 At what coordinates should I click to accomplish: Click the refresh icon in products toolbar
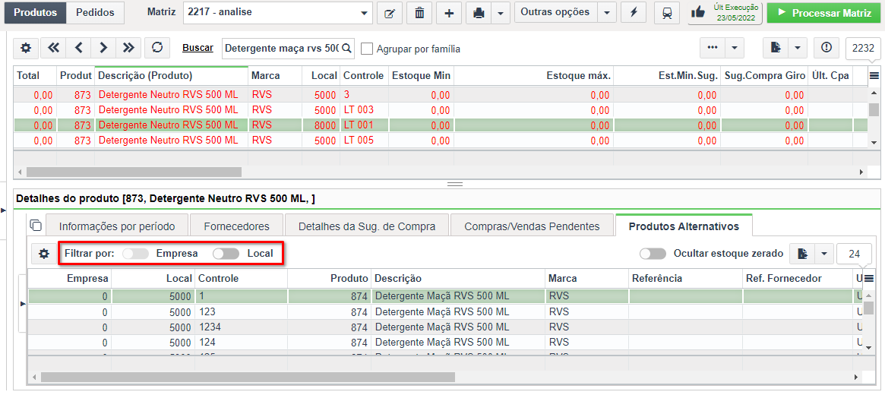click(x=157, y=49)
